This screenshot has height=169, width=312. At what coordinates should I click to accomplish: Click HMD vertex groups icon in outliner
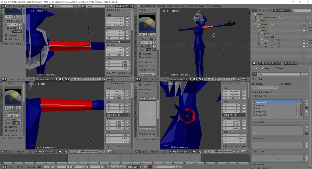[x=279, y=43]
